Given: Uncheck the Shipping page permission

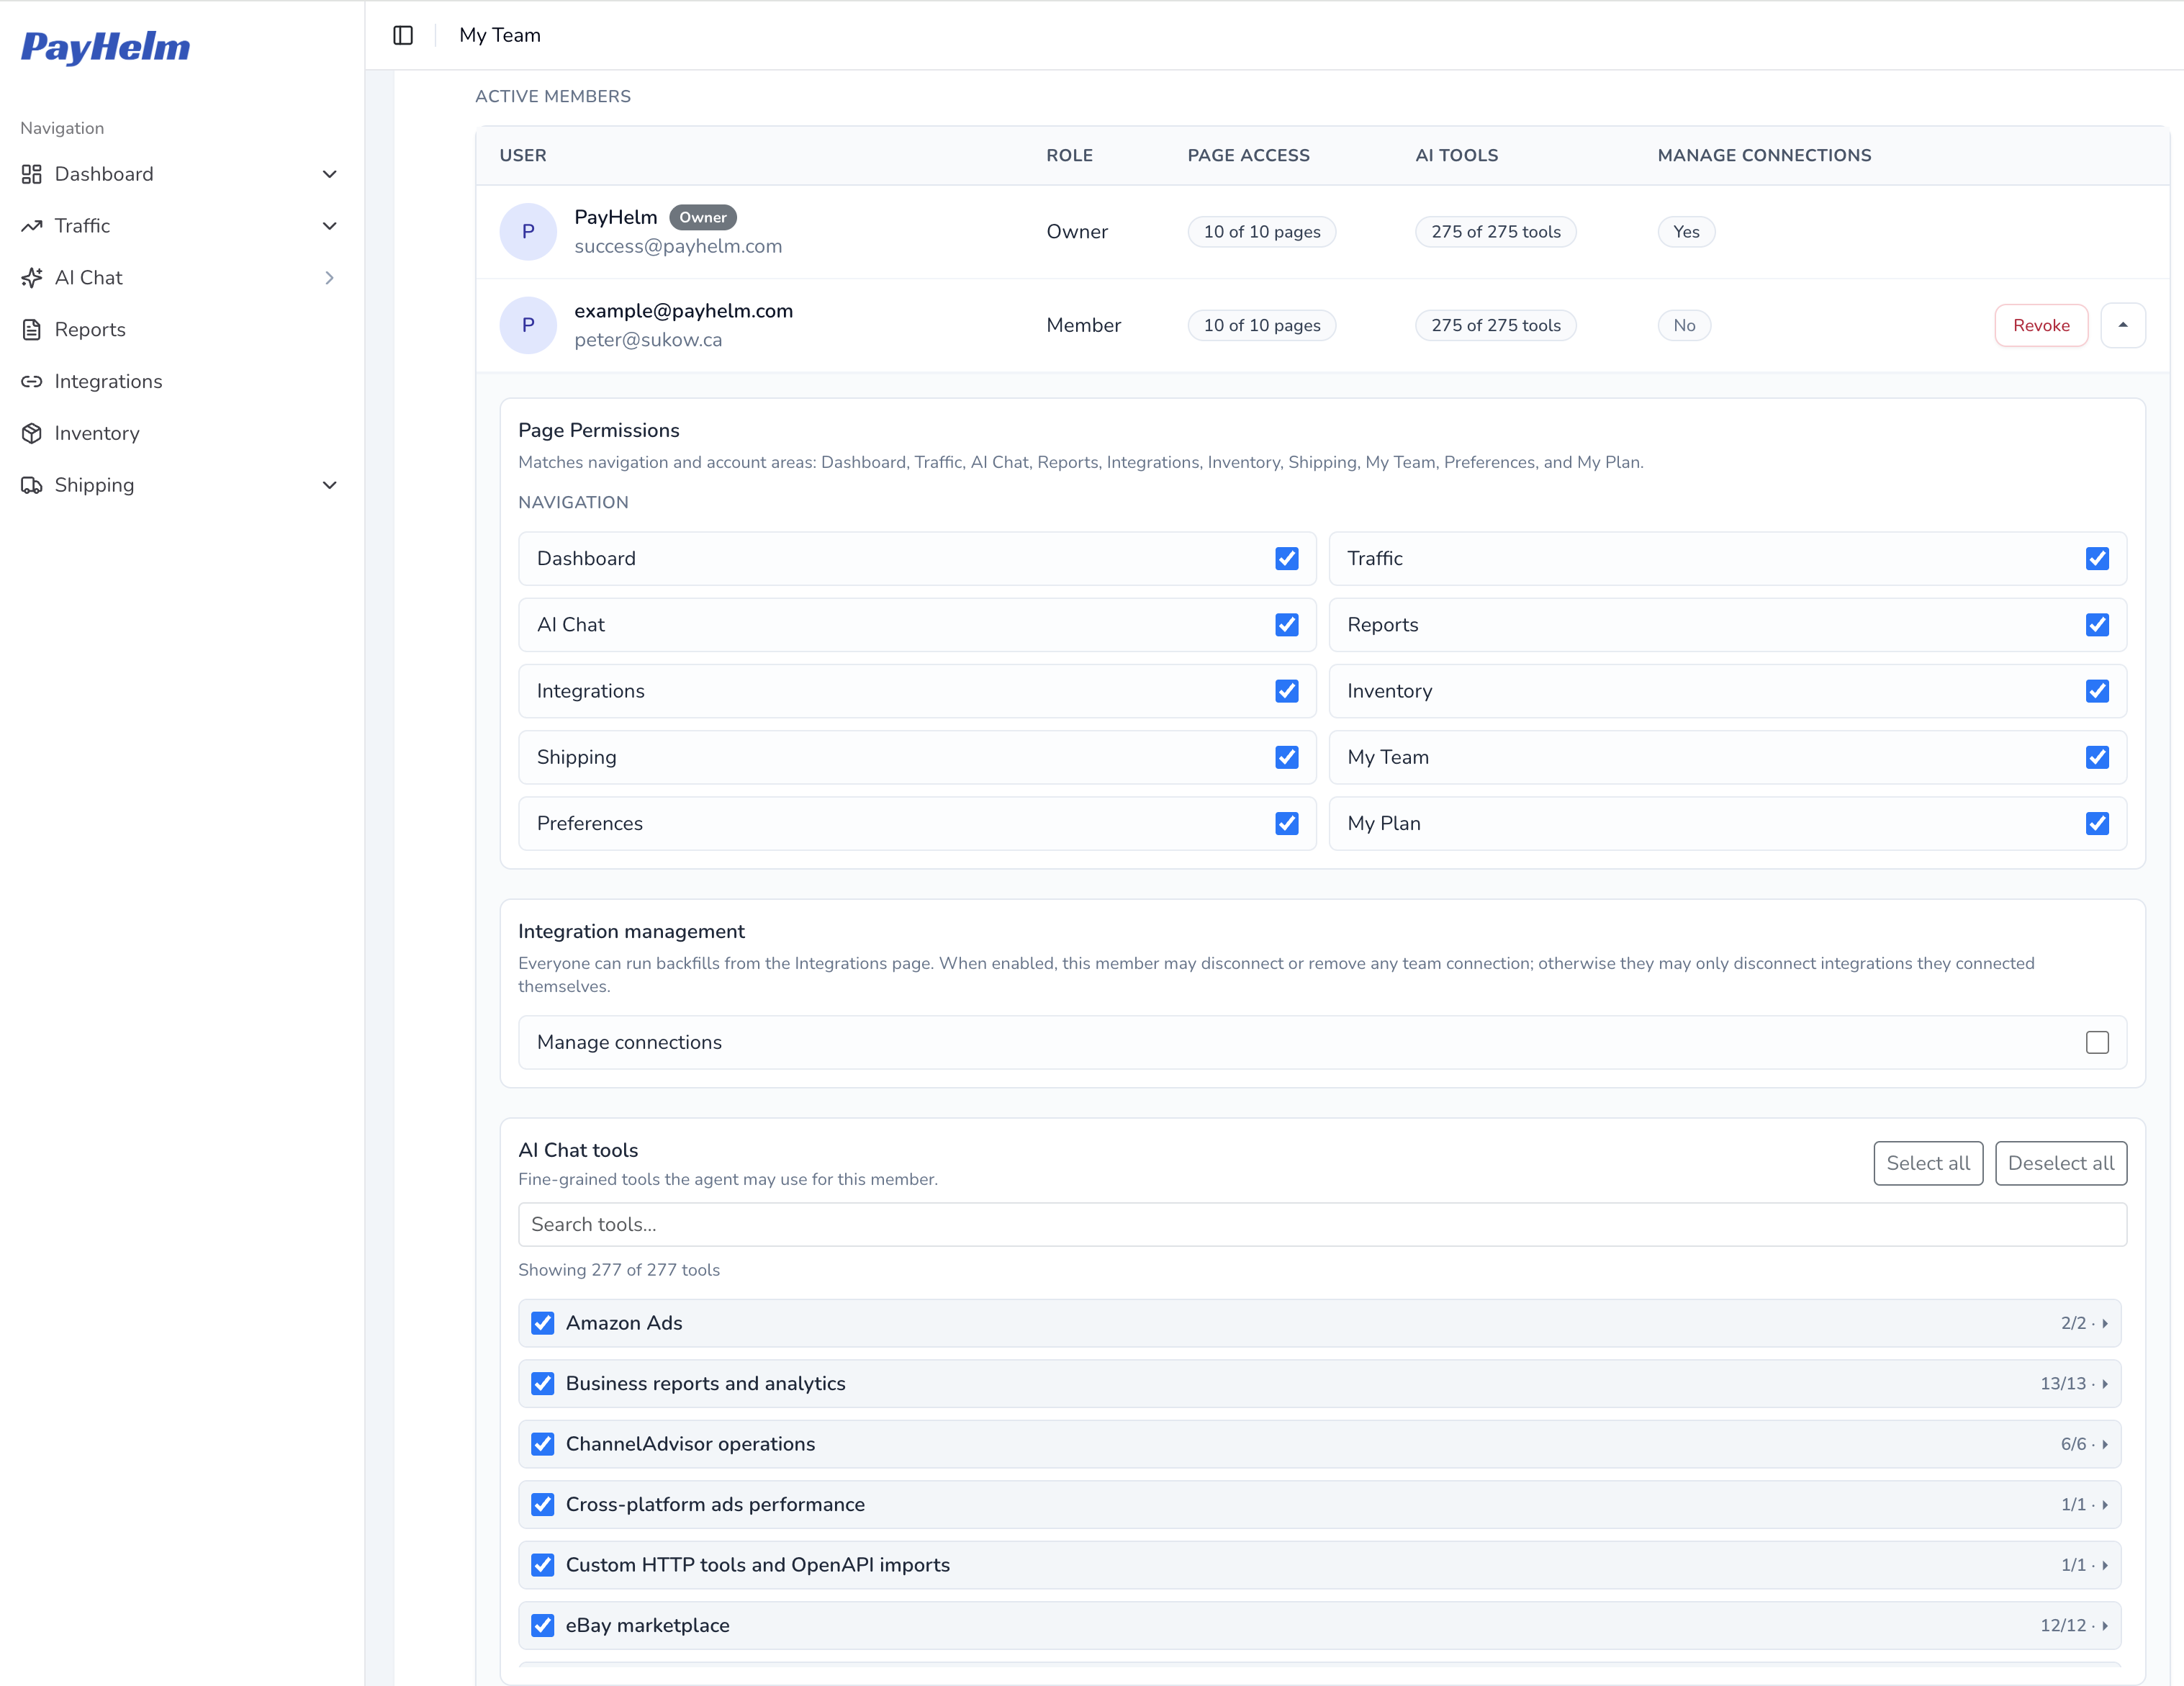Looking at the screenshot, I should click(1287, 757).
